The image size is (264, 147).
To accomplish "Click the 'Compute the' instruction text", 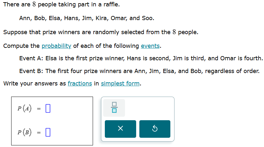I will 21,46.
